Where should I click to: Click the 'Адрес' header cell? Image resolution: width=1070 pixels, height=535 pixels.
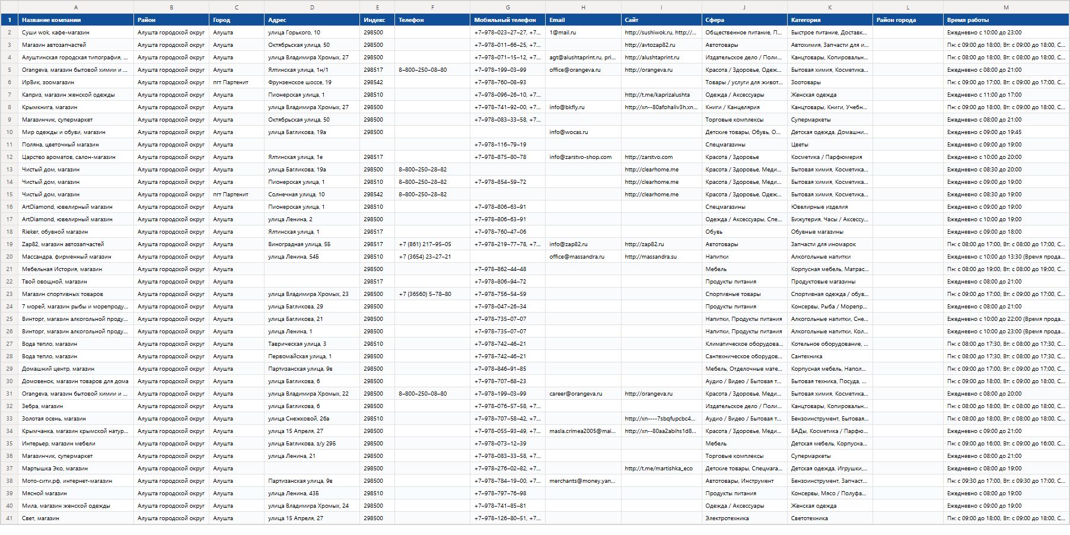[312, 20]
